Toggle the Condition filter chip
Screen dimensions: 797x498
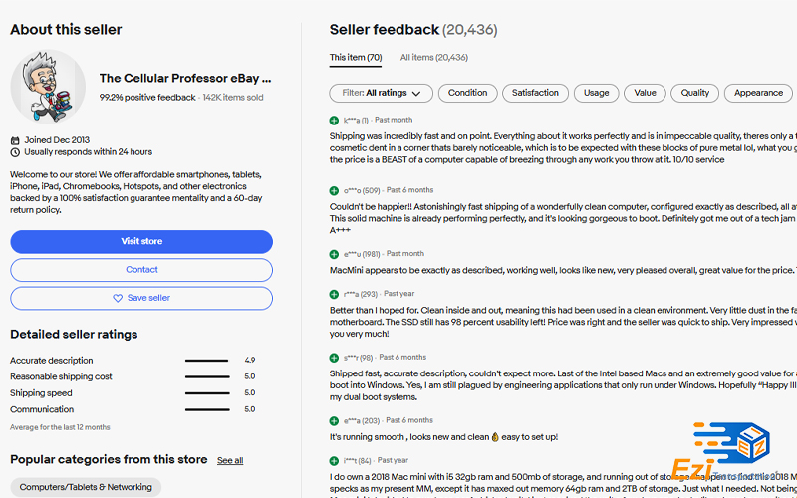click(467, 93)
